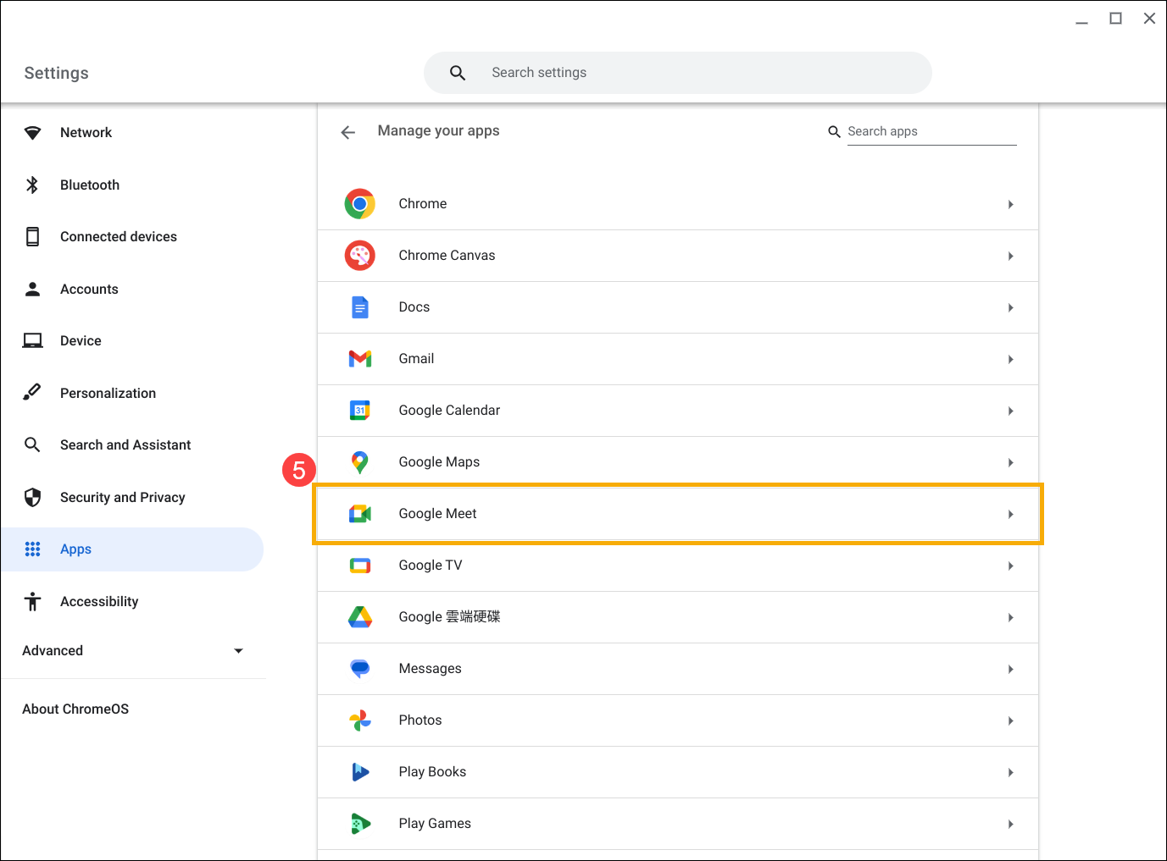Click the Google Maps pin icon
Image resolution: width=1167 pixels, height=861 pixels.
[x=360, y=462]
